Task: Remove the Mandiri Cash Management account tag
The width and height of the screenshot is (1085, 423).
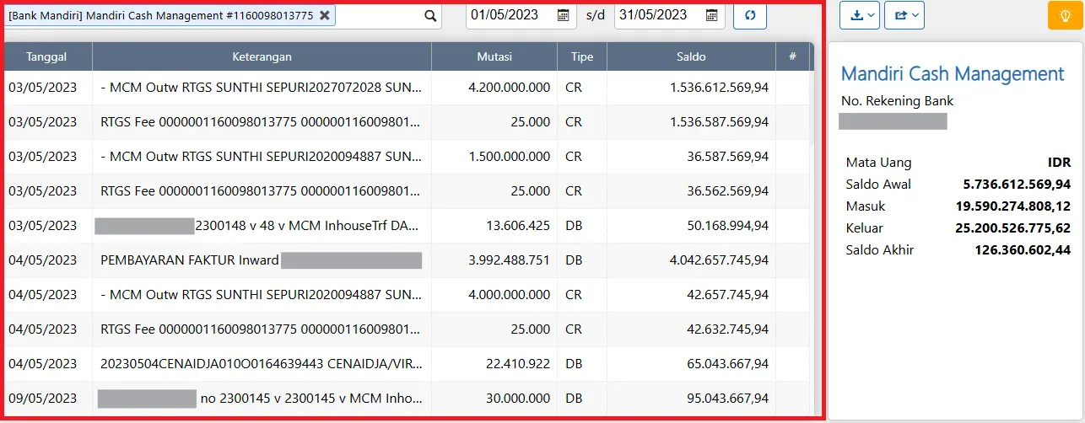Action: [325, 15]
